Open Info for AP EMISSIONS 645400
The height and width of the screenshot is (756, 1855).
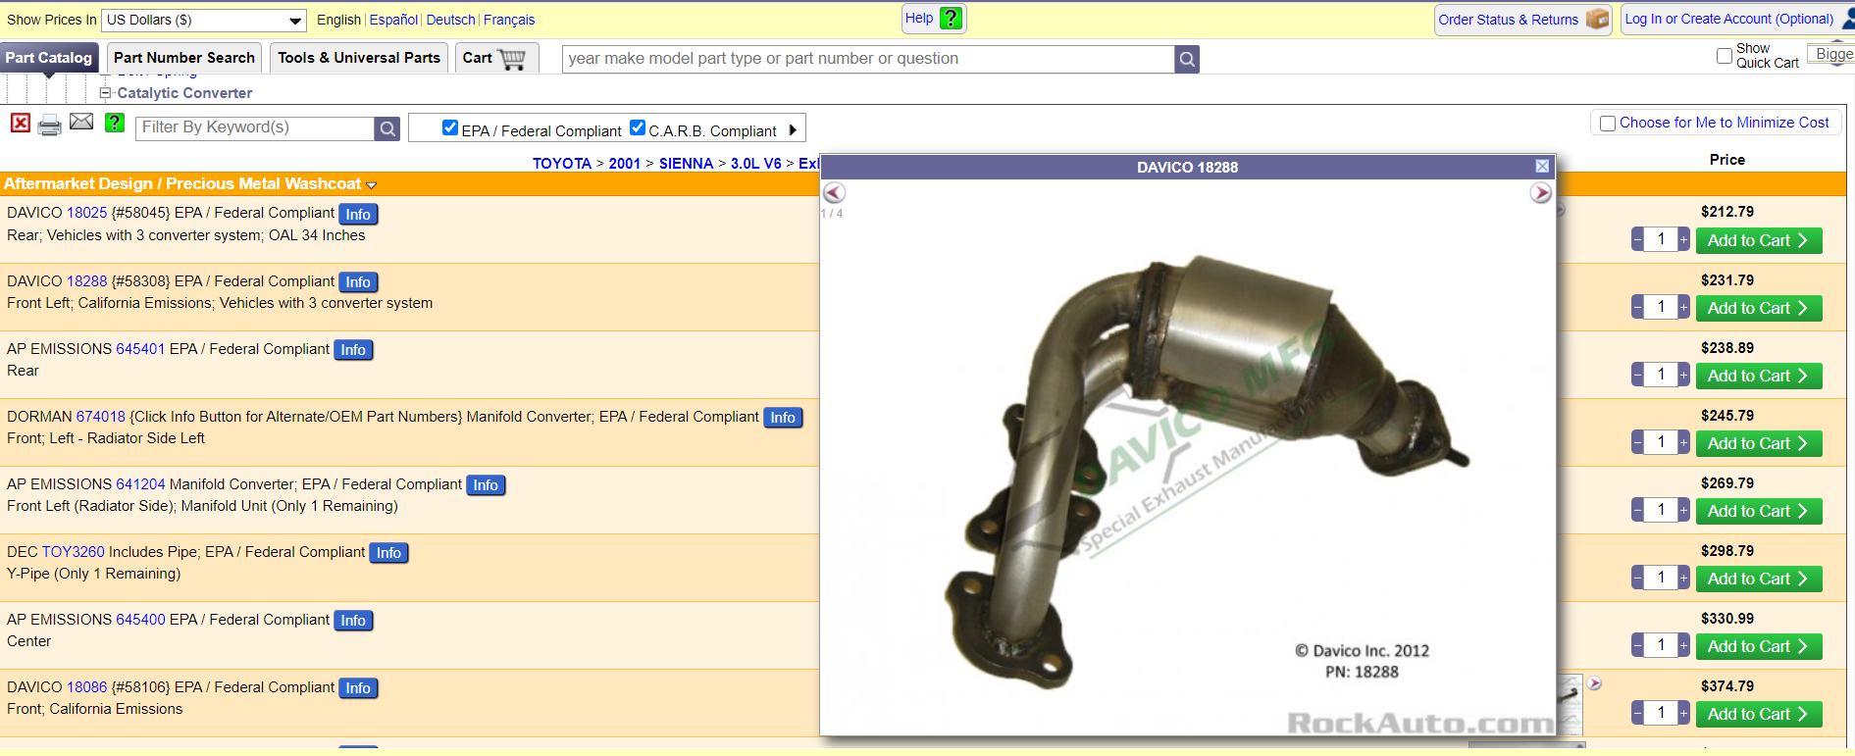pos(353,621)
